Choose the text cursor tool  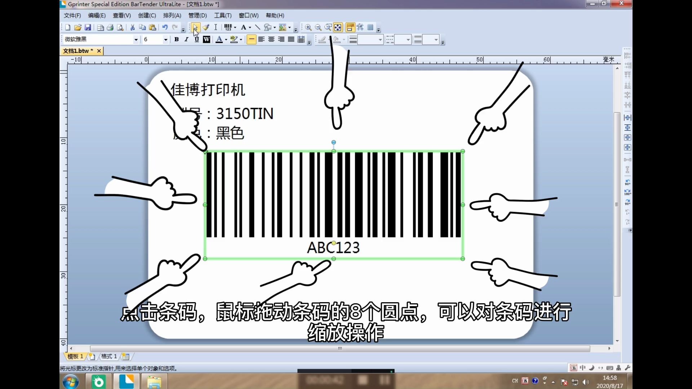tap(216, 27)
